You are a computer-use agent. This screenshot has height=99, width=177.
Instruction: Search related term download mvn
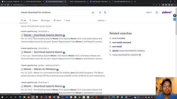pos(119,38)
